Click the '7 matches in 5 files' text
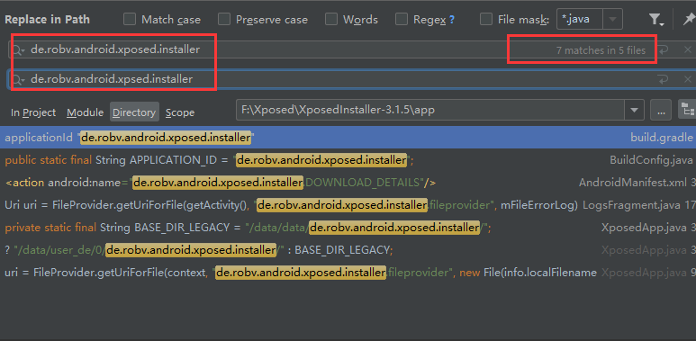 (x=601, y=50)
